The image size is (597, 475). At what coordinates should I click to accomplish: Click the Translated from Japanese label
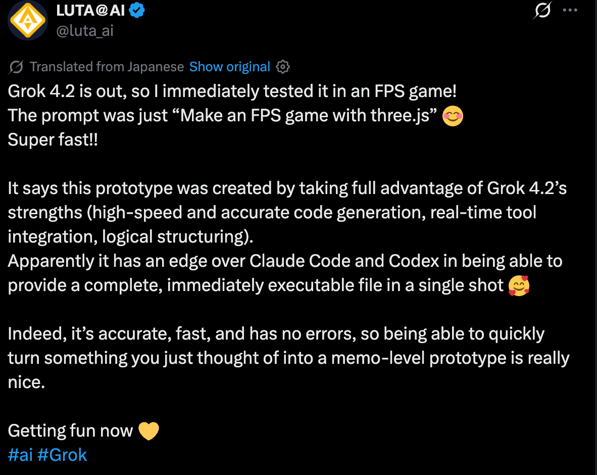(107, 67)
